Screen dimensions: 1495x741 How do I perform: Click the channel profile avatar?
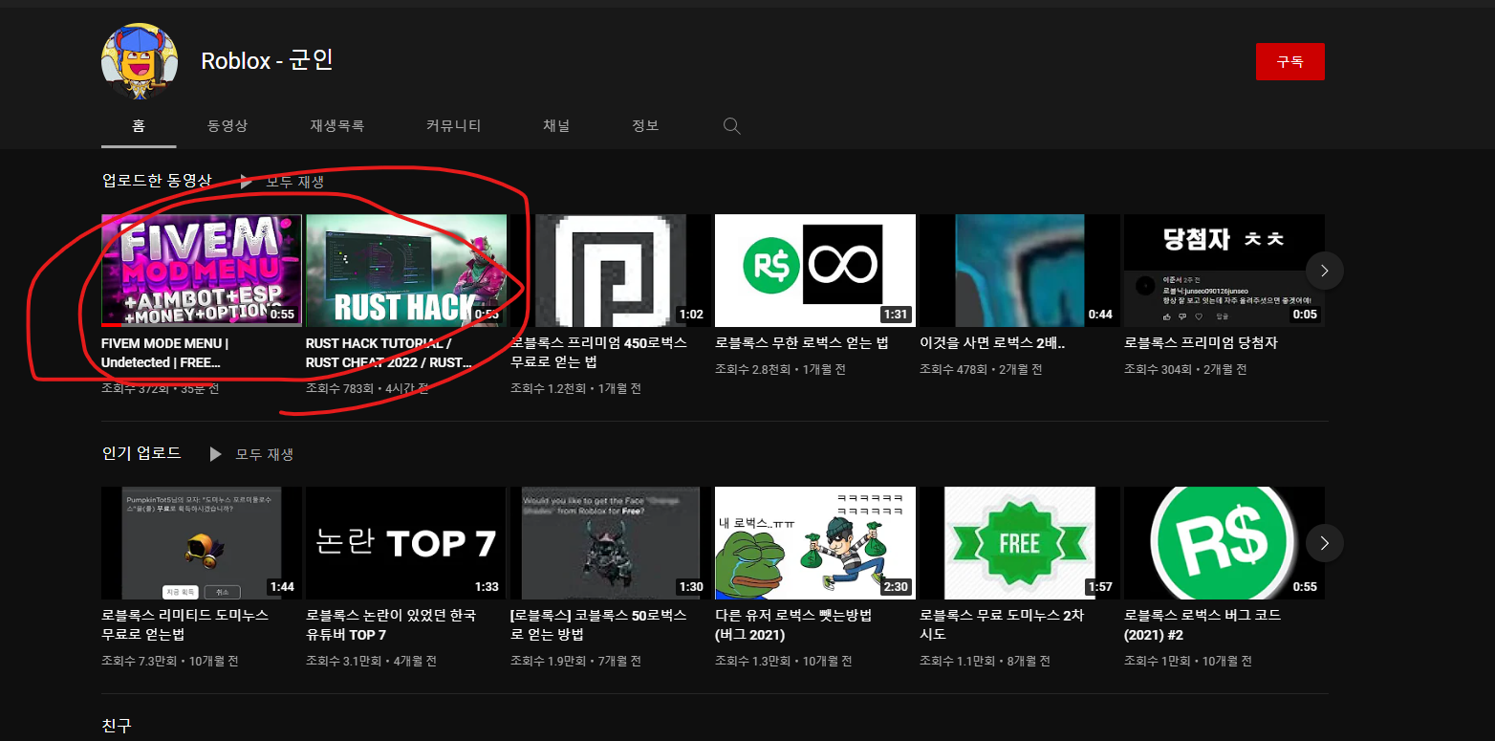(x=139, y=61)
